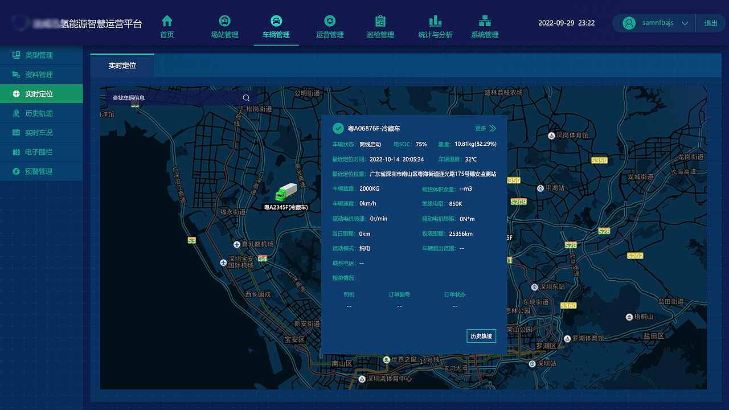This screenshot has width=729, height=410.
Task: Click the 车辆载重 2000KG value
Action: pyautogui.click(x=370, y=188)
